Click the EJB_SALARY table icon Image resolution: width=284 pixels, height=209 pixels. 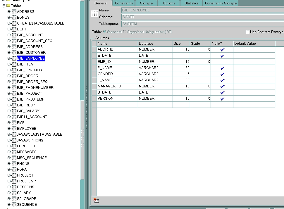click(x=14, y=111)
